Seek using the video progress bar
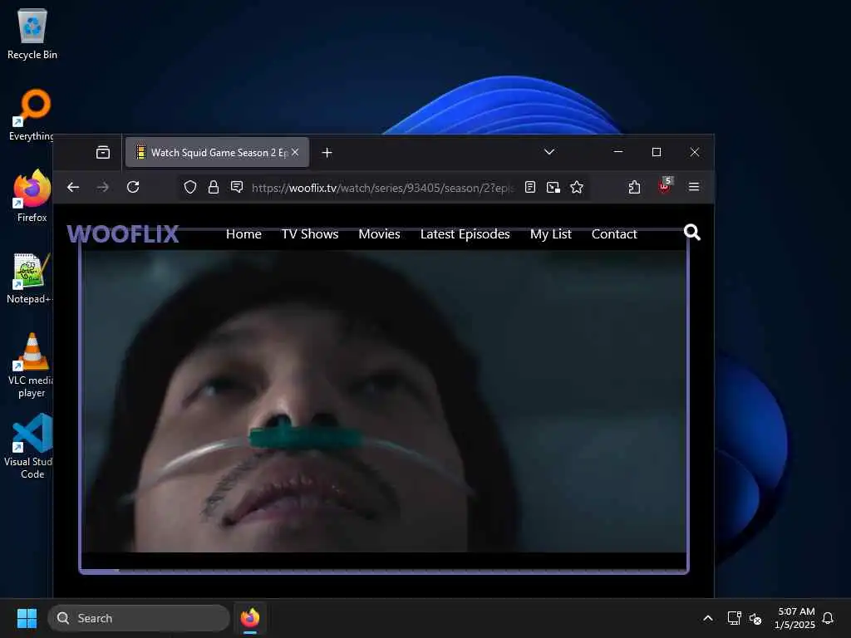851x638 pixels. 384,571
